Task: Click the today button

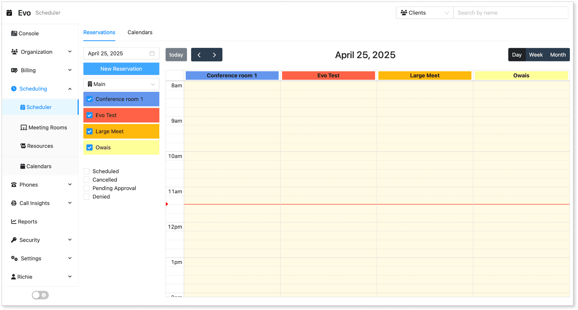Action: point(176,55)
